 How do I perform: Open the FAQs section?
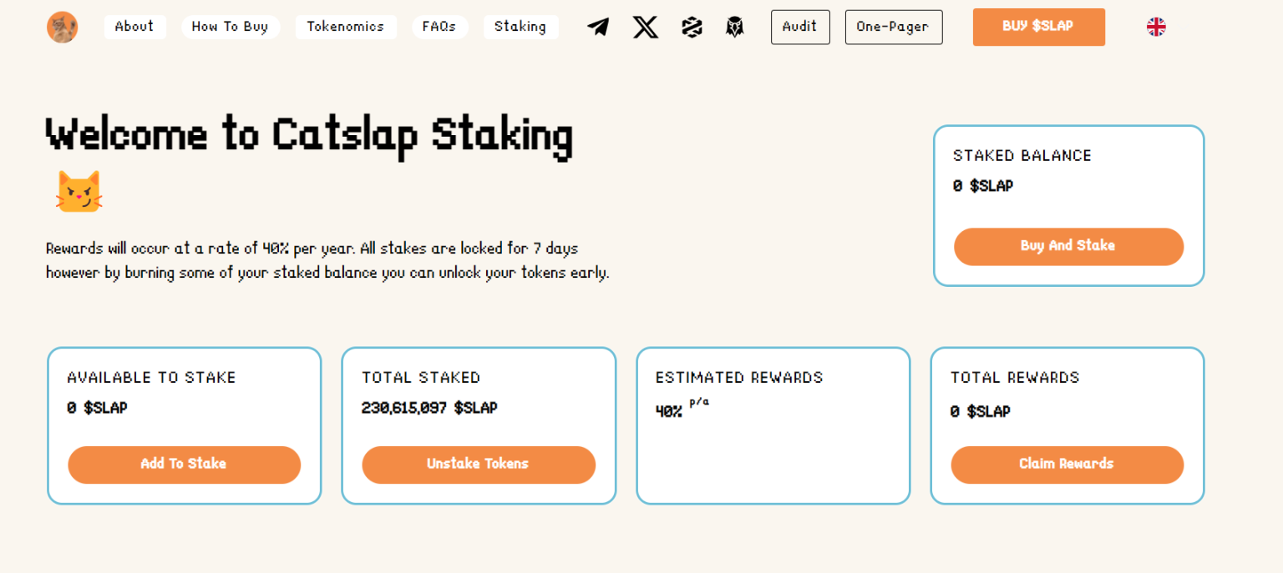point(439,27)
